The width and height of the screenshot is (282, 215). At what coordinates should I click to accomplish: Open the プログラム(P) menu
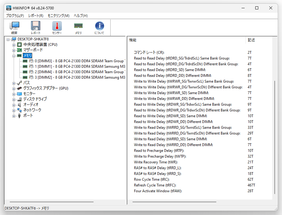15,16
